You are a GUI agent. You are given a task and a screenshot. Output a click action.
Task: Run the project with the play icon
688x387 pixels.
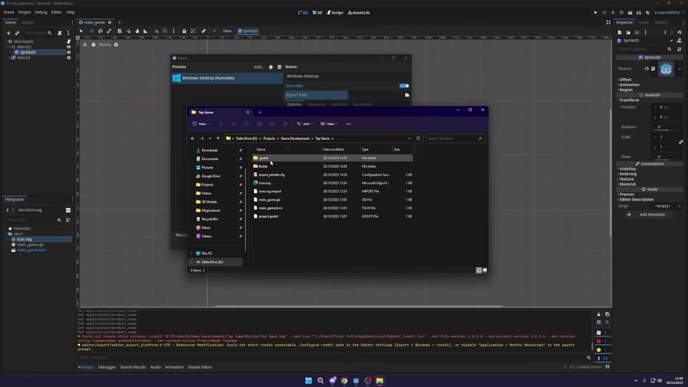(596, 12)
